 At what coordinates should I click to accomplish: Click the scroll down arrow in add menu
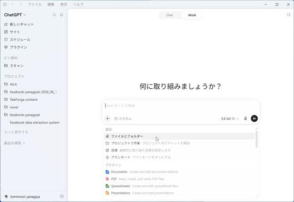(256, 197)
